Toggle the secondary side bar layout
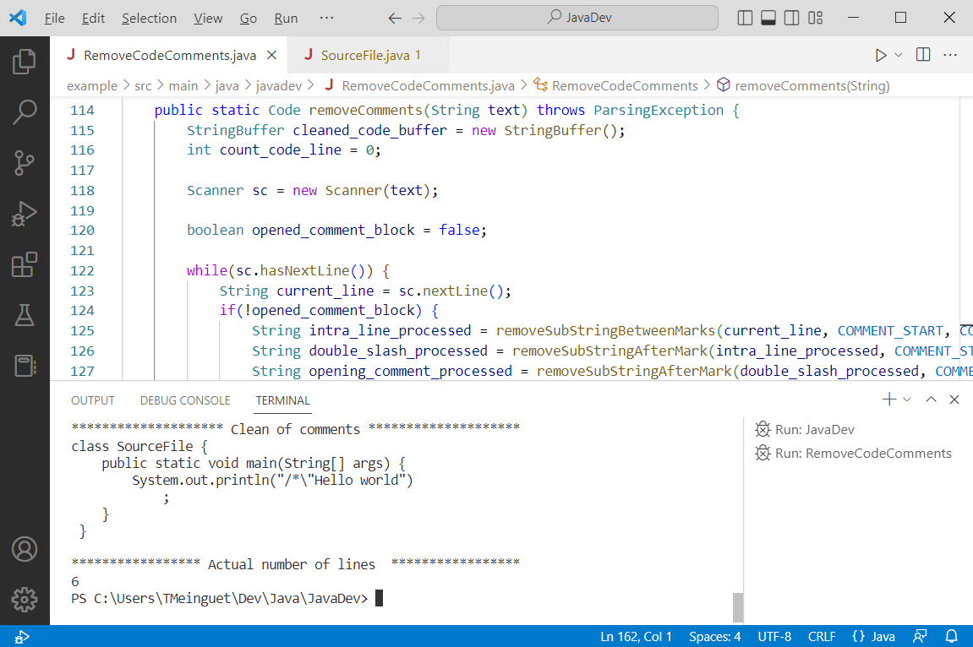Viewport: 973px width, 647px height. click(x=791, y=18)
